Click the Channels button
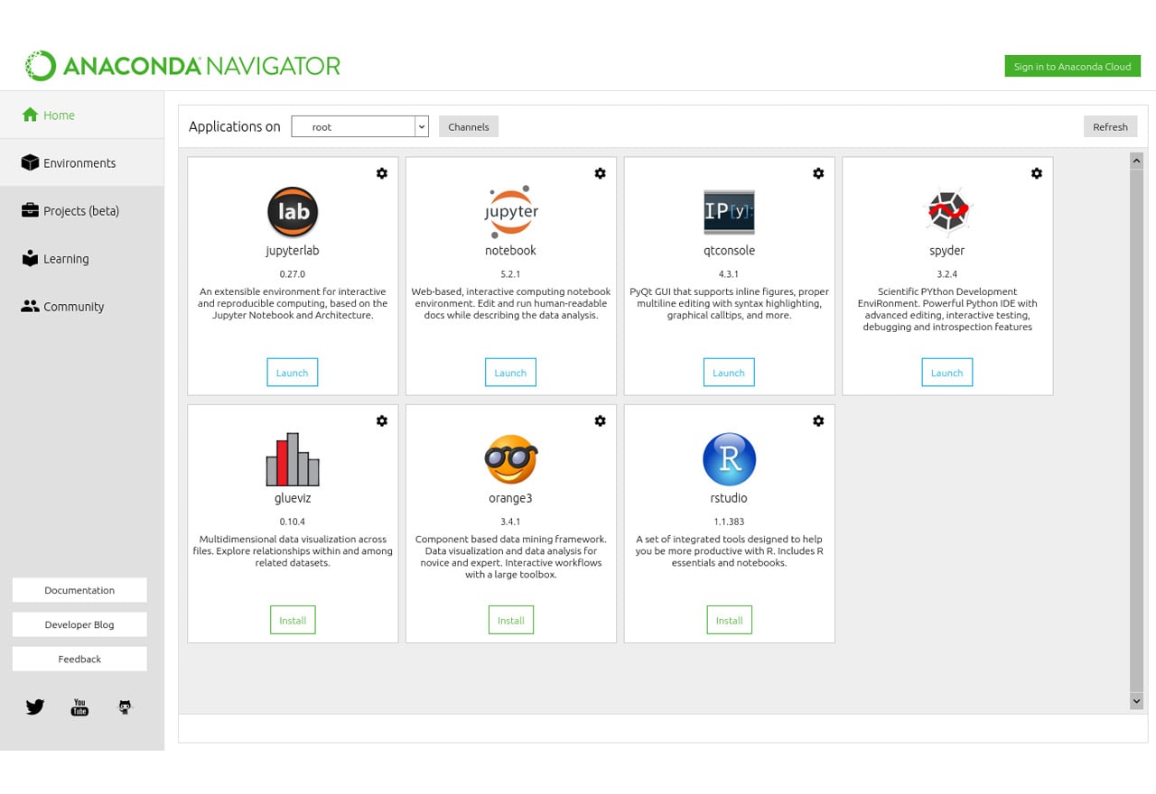Viewport: 1156px width, 794px height. [469, 126]
